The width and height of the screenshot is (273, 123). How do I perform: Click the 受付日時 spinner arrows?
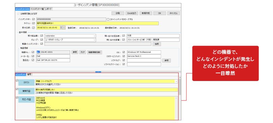tap(61, 28)
